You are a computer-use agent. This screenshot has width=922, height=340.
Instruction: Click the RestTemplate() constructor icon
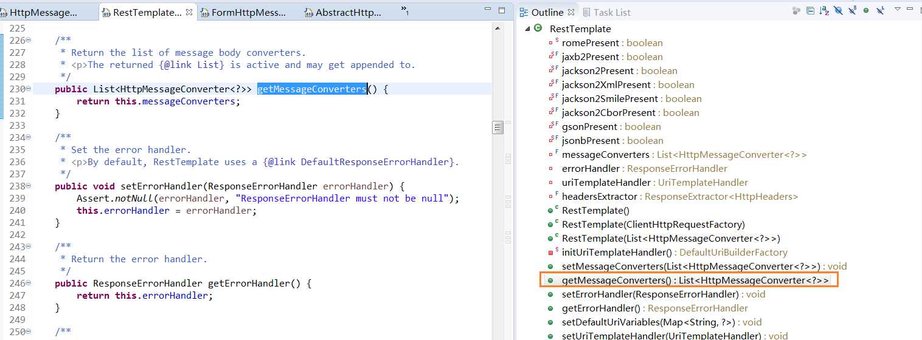click(x=553, y=210)
